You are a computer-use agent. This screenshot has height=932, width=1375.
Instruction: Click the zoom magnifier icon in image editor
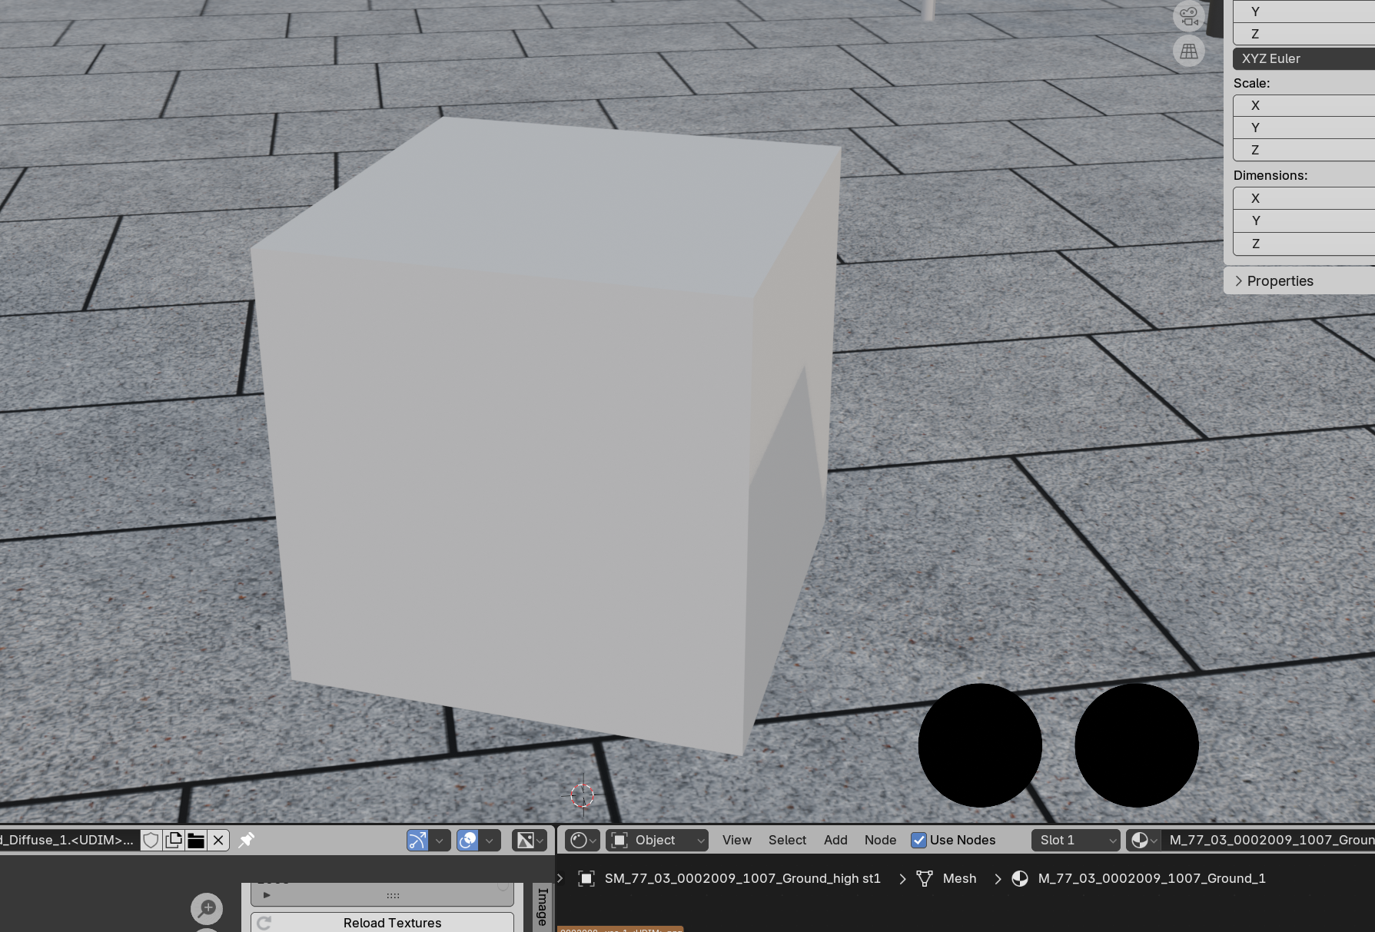click(207, 908)
